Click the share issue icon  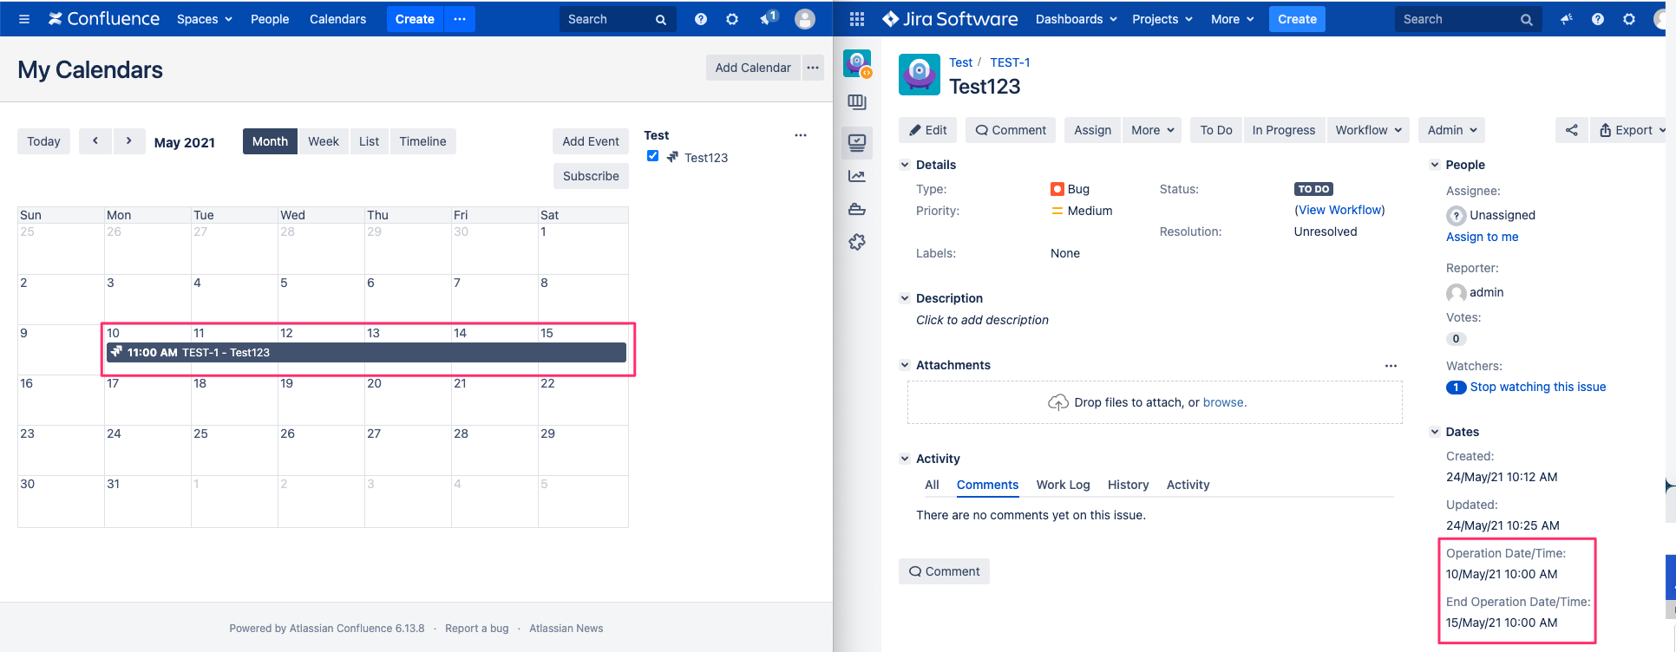[1572, 130]
